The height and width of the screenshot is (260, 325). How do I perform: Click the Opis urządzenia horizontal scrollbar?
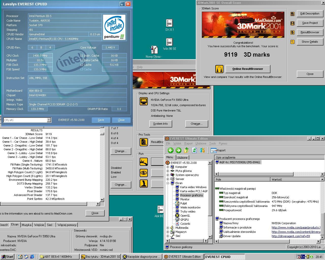click(x=269, y=174)
